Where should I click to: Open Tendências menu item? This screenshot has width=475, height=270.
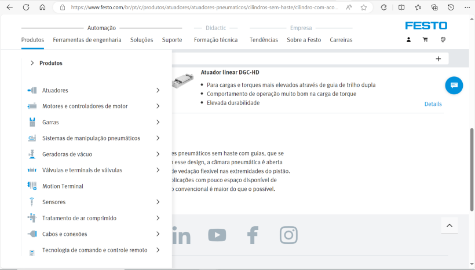click(x=264, y=40)
